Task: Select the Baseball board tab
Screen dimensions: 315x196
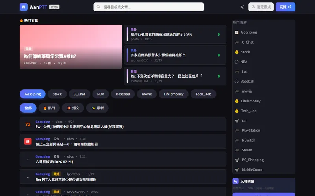Action: pyautogui.click(x=123, y=94)
